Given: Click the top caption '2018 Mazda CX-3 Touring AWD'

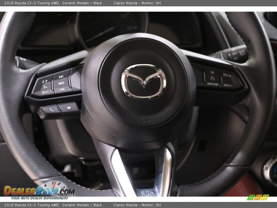Looking at the screenshot, I should [x=32, y=3].
